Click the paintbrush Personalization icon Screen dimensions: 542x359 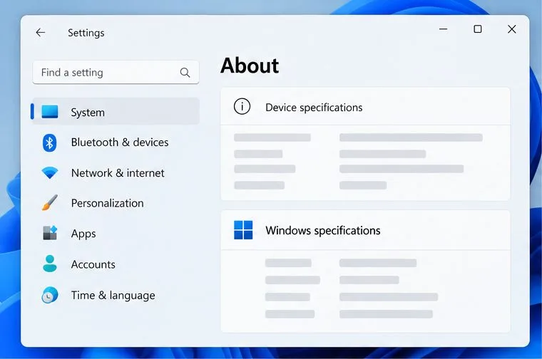click(50, 202)
